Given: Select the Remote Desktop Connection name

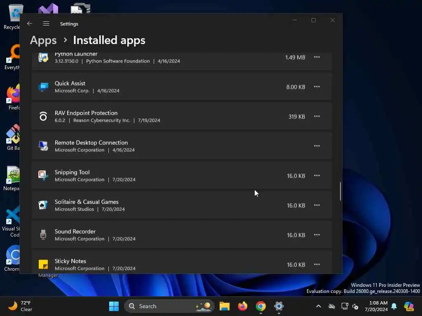Looking at the screenshot, I should pos(91,142).
